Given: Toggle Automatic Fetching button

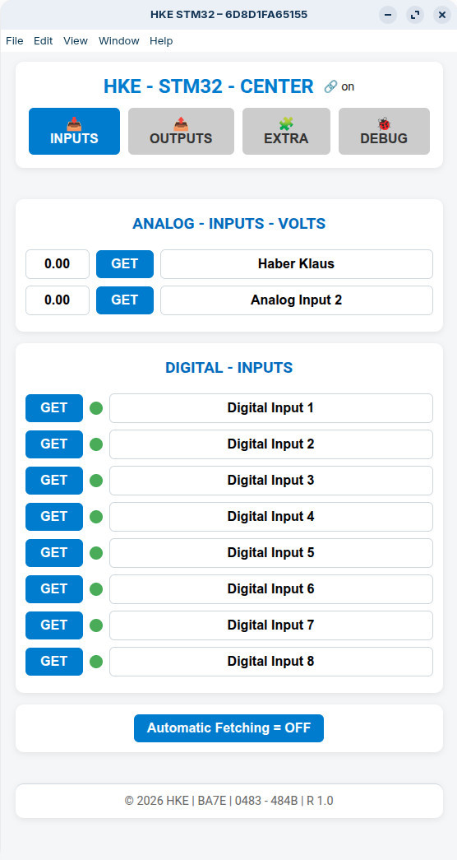Looking at the screenshot, I should tap(228, 728).
